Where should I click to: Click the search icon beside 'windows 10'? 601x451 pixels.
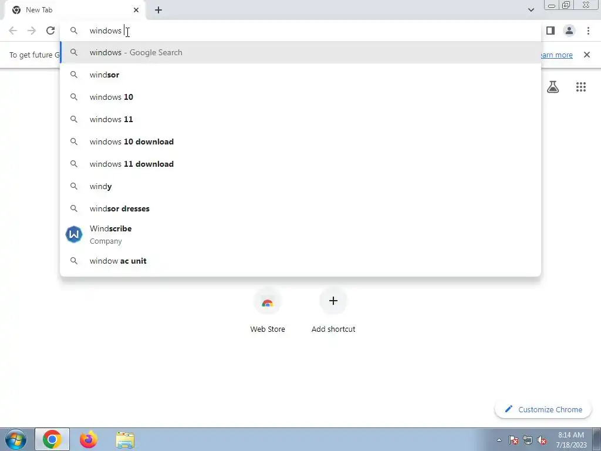(x=74, y=97)
